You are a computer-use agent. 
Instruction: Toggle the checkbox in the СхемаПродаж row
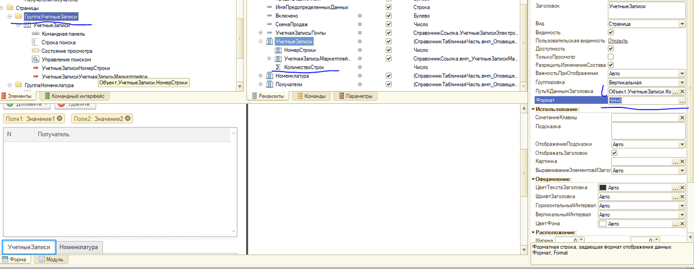pos(389,25)
